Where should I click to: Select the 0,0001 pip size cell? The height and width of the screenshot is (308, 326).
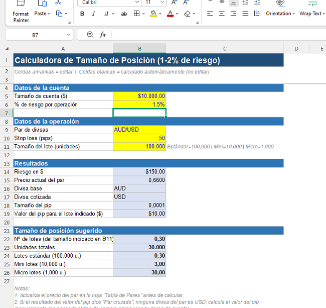[x=139, y=206]
